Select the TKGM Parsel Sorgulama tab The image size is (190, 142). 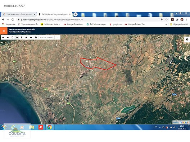(x=55, y=14)
